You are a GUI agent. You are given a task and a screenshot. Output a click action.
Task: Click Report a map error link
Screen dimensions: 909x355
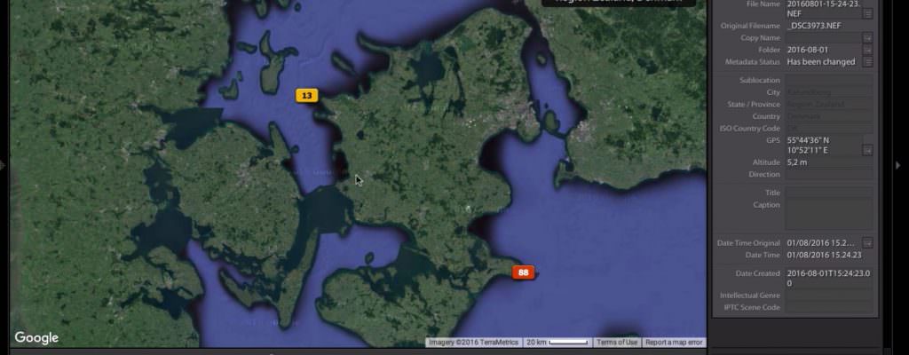(x=674, y=343)
